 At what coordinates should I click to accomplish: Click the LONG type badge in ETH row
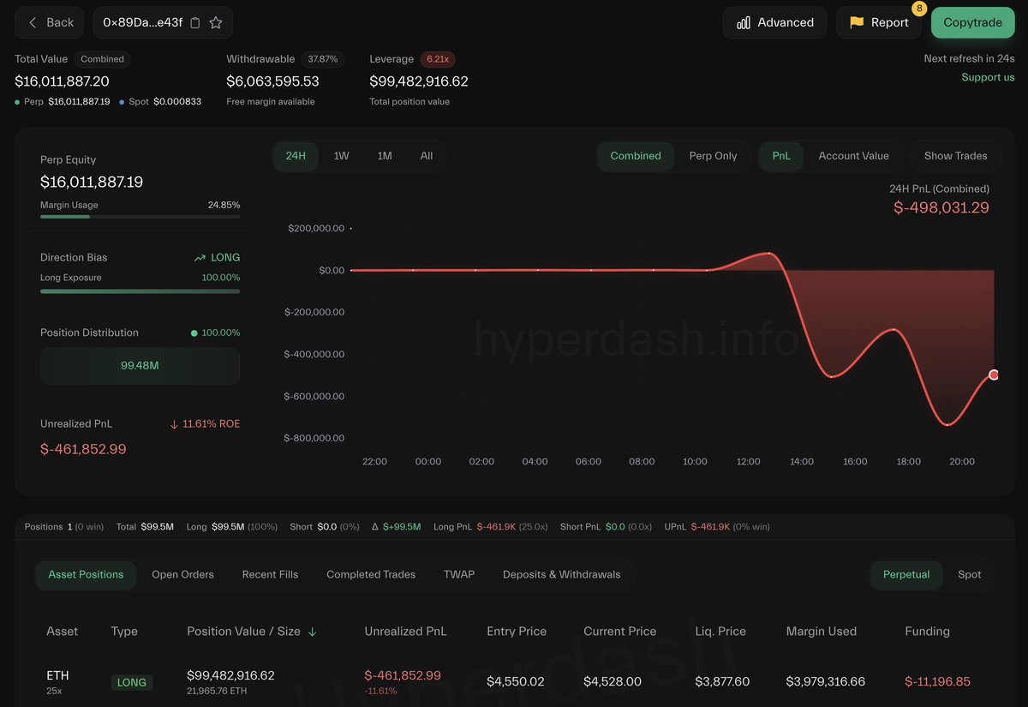(132, 683)
